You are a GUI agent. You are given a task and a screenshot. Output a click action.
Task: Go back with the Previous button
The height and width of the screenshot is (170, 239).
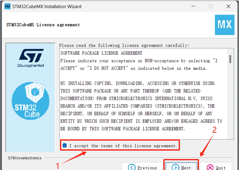tap(142, 166)
